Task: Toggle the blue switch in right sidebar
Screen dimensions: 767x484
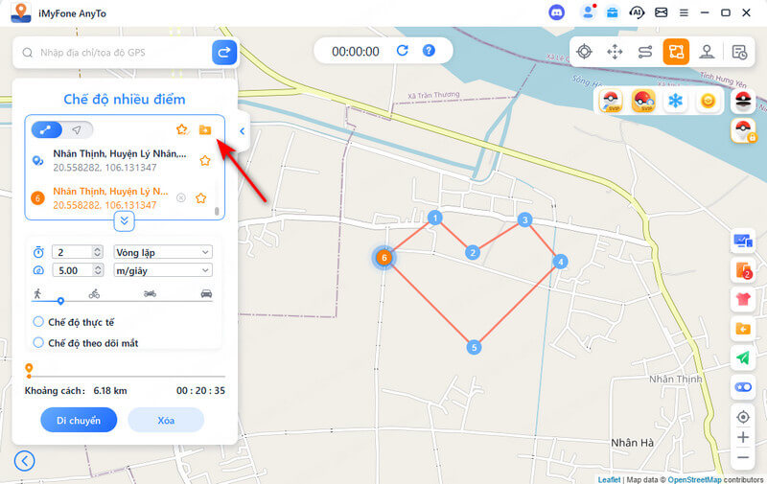Action: pos(742,386)
